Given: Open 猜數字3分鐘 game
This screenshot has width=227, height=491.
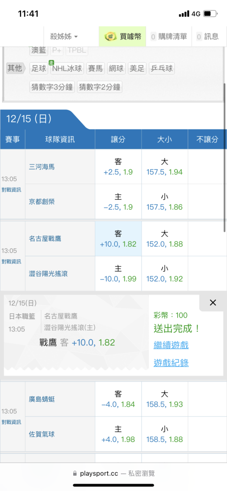Looking at the screenshot, I should point(52,87).
